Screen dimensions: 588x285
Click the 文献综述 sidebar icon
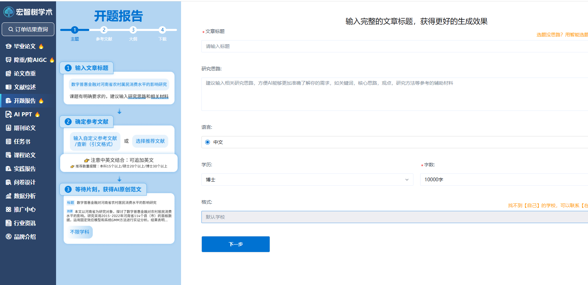(8, 87)
